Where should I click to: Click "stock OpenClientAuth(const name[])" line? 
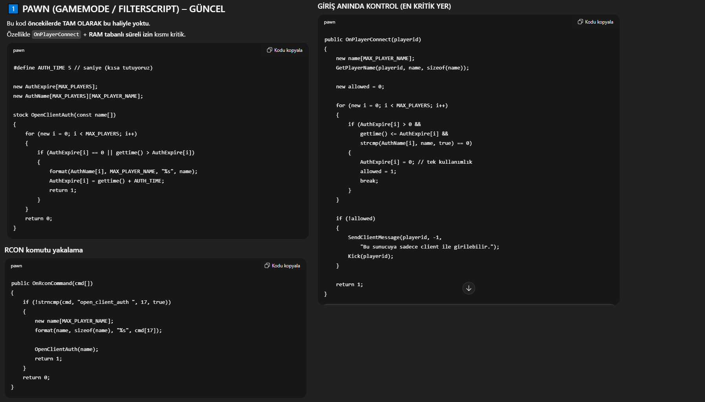tap(64, 115)
